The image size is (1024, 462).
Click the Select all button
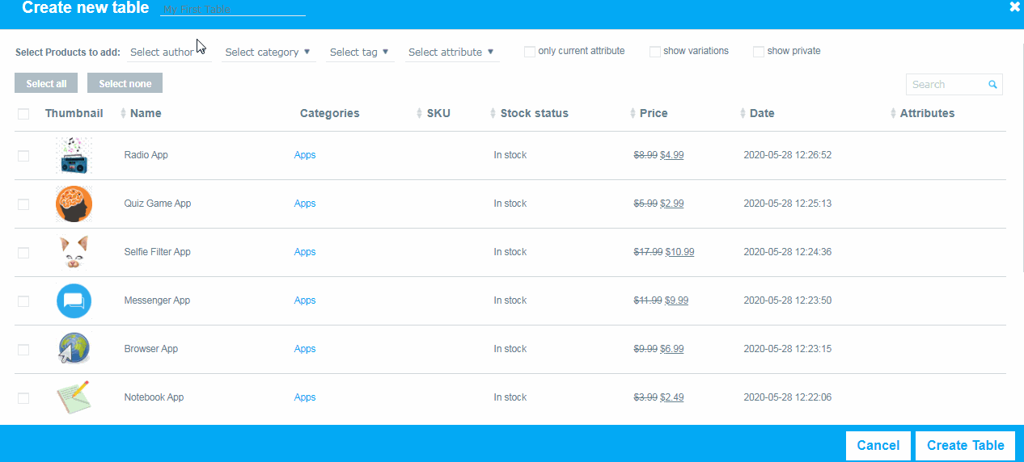pyautogui.click(x=46, y=83)
